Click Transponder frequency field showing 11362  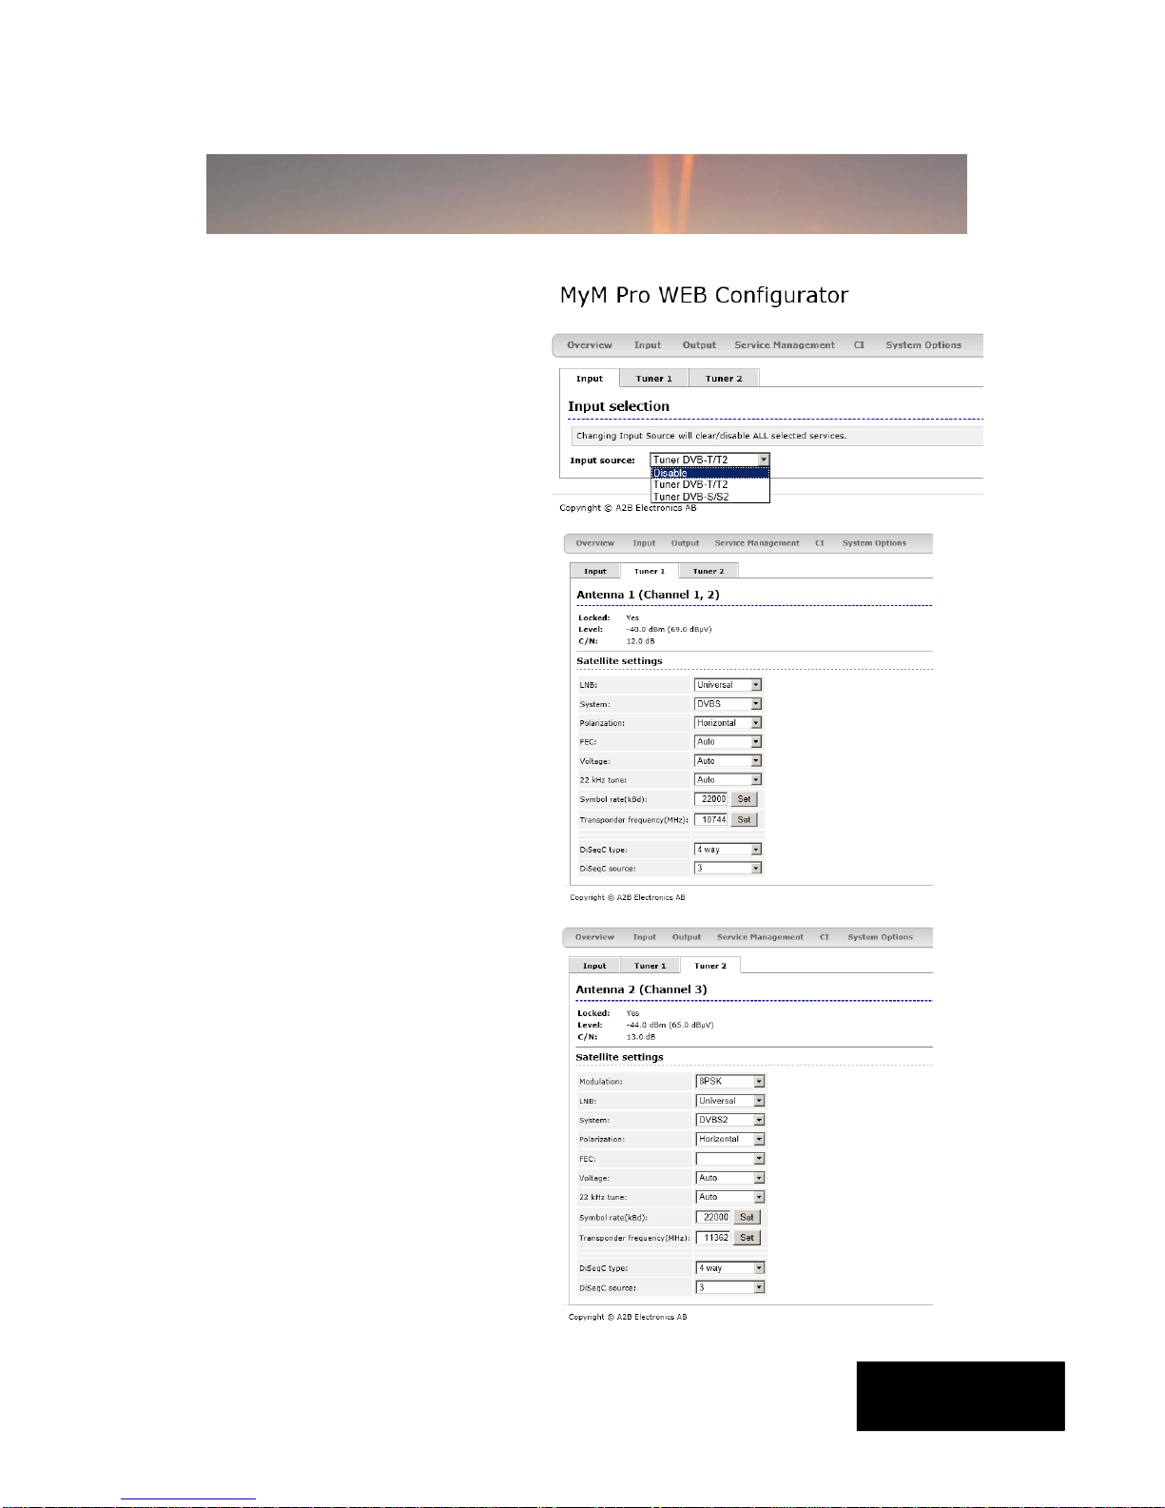point(713,1238)
